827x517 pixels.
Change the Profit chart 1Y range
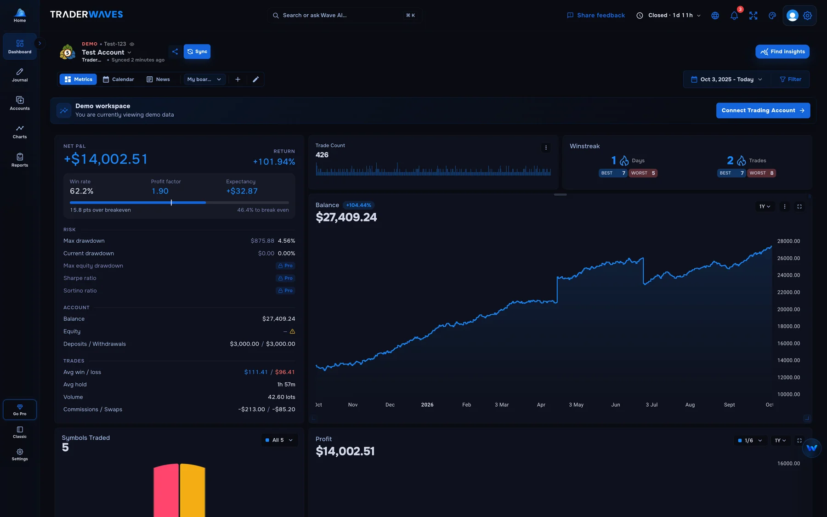coord(780,441)
